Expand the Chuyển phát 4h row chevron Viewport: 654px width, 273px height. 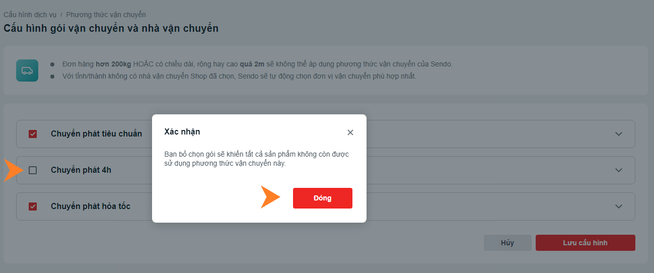(619, 170)
